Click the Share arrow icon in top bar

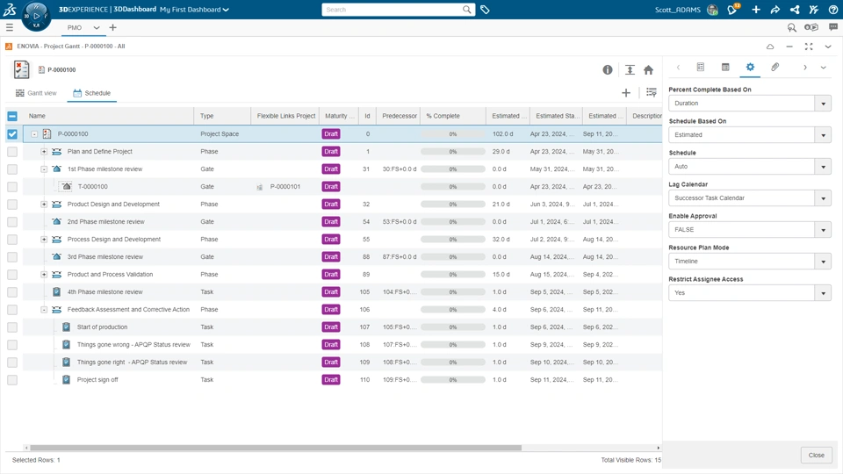click(x=775, y=9)
